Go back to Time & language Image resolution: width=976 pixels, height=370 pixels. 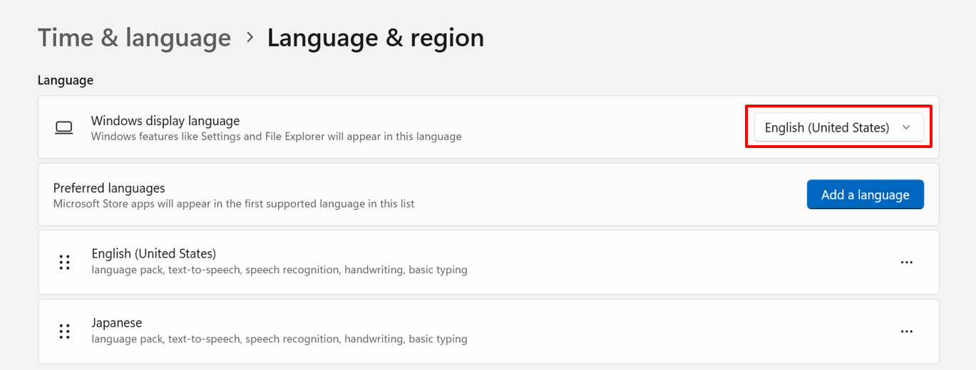point(134,38)
